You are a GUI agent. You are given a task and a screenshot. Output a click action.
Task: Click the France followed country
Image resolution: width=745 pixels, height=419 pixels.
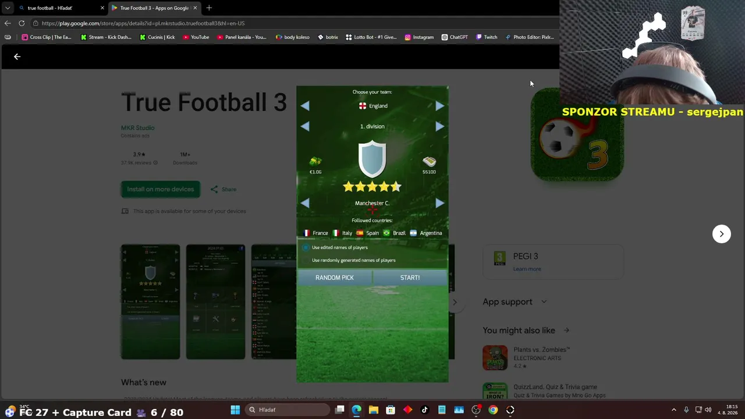coord(315,233)
